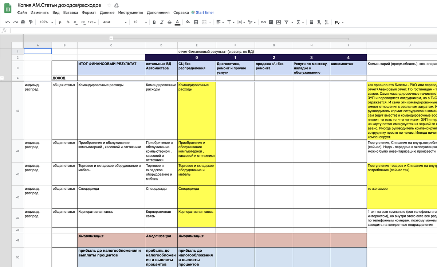The height and width of the screenshot is (267, 437).
Task: Open the Google Sheets home icon
Action: (8, 8)
